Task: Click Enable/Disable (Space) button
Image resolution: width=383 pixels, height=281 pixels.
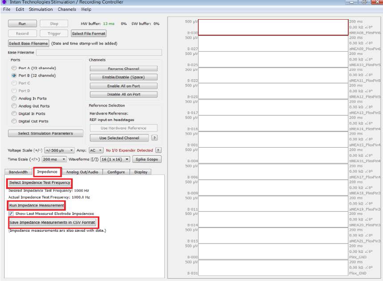Action: click(124, 77)
